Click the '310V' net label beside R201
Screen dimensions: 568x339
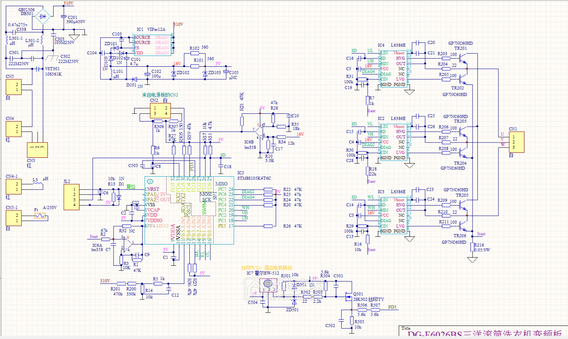coord(105,281)
